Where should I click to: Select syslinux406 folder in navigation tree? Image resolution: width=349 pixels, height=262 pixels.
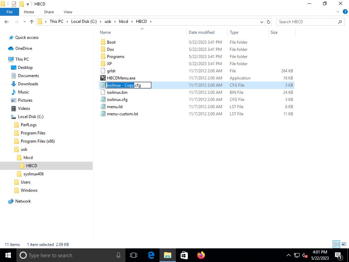[x=33, y=174]
